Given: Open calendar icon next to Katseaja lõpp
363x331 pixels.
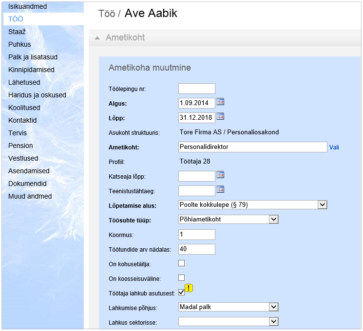Looking at the screenshot, I should (220, 175).
